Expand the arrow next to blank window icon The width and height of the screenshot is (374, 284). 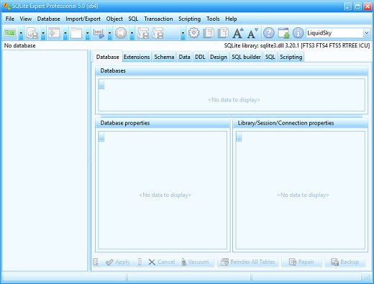[88, 33]
